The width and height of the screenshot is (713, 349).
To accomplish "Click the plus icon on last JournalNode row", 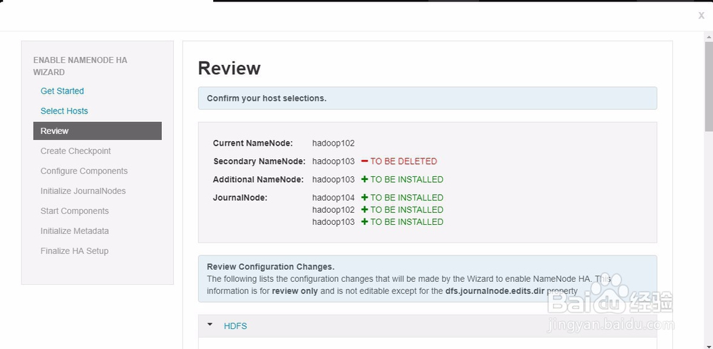I will pyautogui.click(x=364, y=222).
